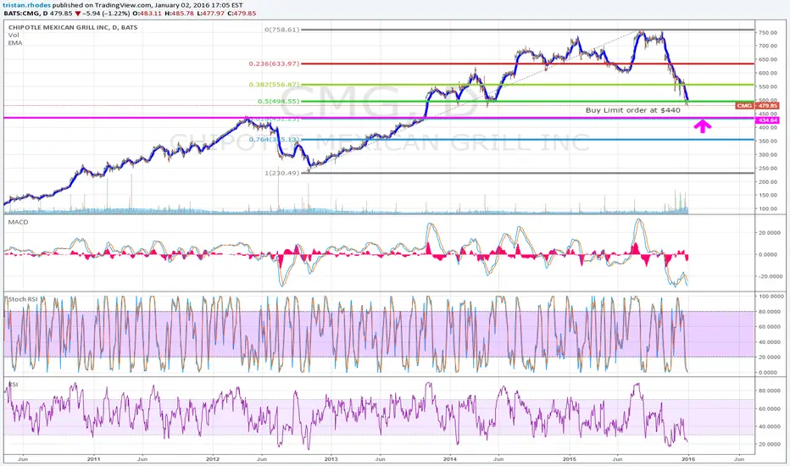Click the RSI pane label

click(13, 385)
